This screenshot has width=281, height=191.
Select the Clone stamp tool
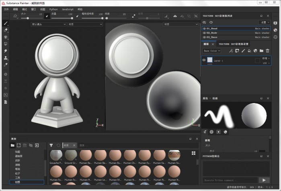pyautogui.click(x=6, y=58)
